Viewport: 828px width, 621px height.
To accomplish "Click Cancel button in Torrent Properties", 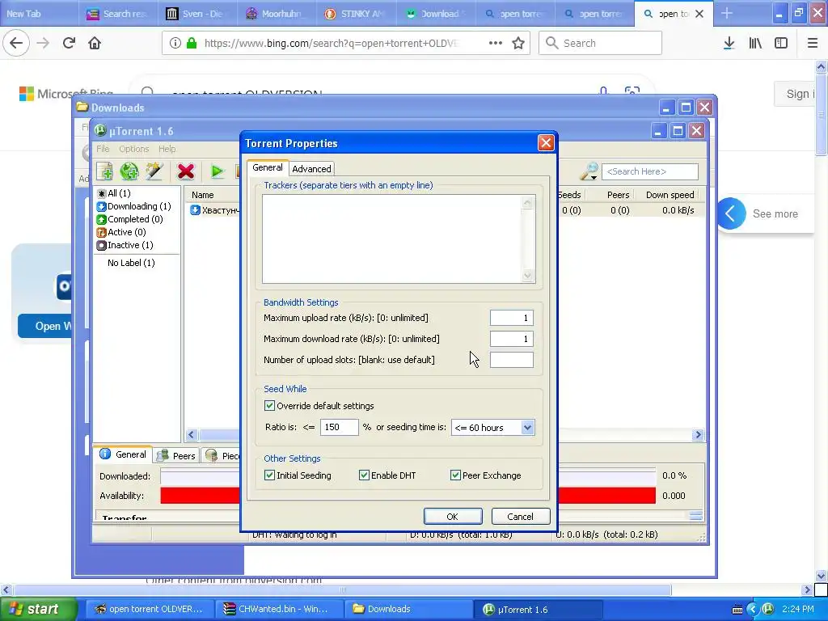I will pos(520,517).
